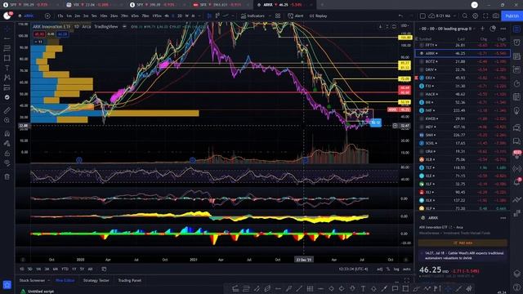Set date range to 5Y
This screenshot has width=523, height=294.
click(x=82, y=269)
